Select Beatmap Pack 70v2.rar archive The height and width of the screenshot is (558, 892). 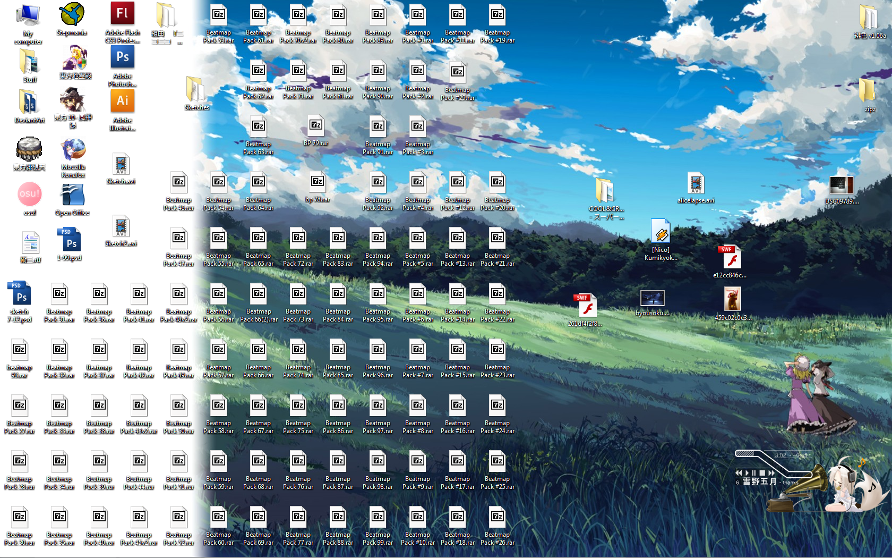pos(298,24)
